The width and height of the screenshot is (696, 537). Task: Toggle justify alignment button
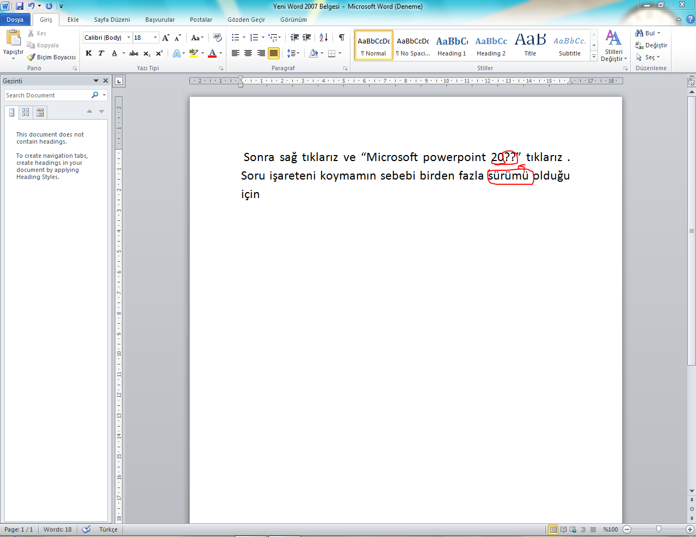[x=274, y=53]
